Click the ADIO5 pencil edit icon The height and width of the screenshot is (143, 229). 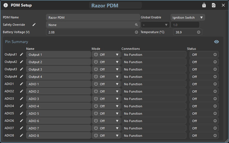[22, 113]
